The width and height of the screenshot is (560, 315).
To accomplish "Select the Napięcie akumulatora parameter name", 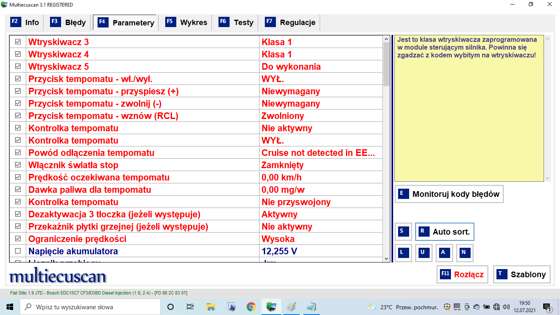I will click(x=73, y=251).
